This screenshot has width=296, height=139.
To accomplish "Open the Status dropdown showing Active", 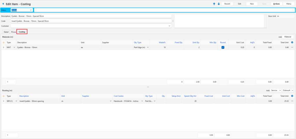I will pyautogui.click(x=31, y=10).
